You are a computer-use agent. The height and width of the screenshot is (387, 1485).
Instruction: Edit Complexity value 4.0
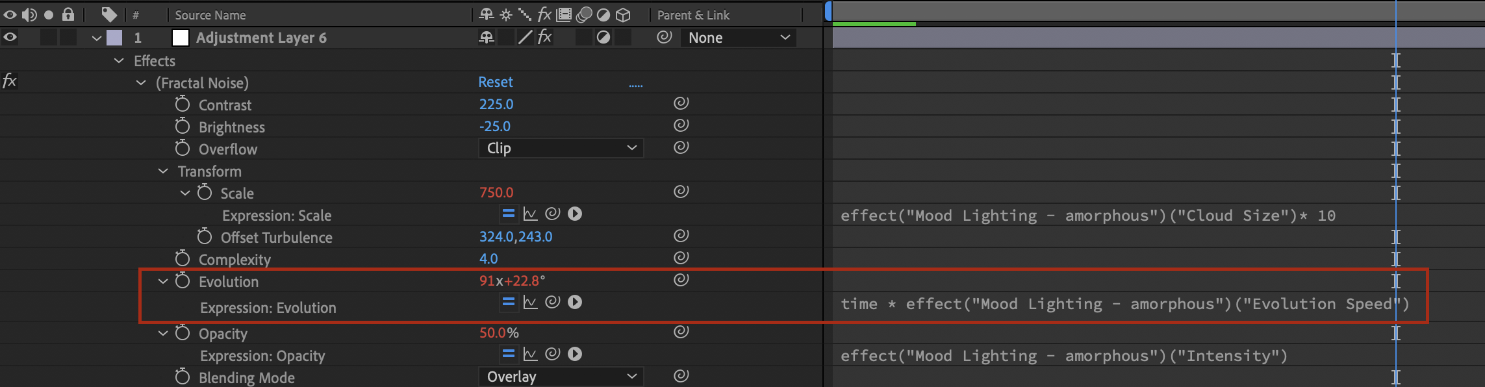click(489, 258)
